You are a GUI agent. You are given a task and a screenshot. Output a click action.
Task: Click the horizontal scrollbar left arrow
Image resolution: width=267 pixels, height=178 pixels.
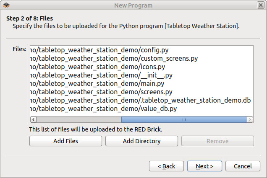coord(34,119)
